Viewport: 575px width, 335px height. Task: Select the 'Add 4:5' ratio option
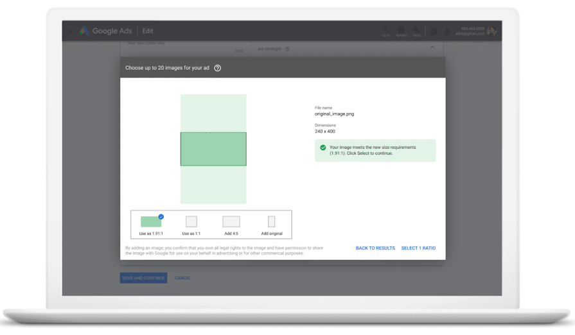tap(231, 221)
